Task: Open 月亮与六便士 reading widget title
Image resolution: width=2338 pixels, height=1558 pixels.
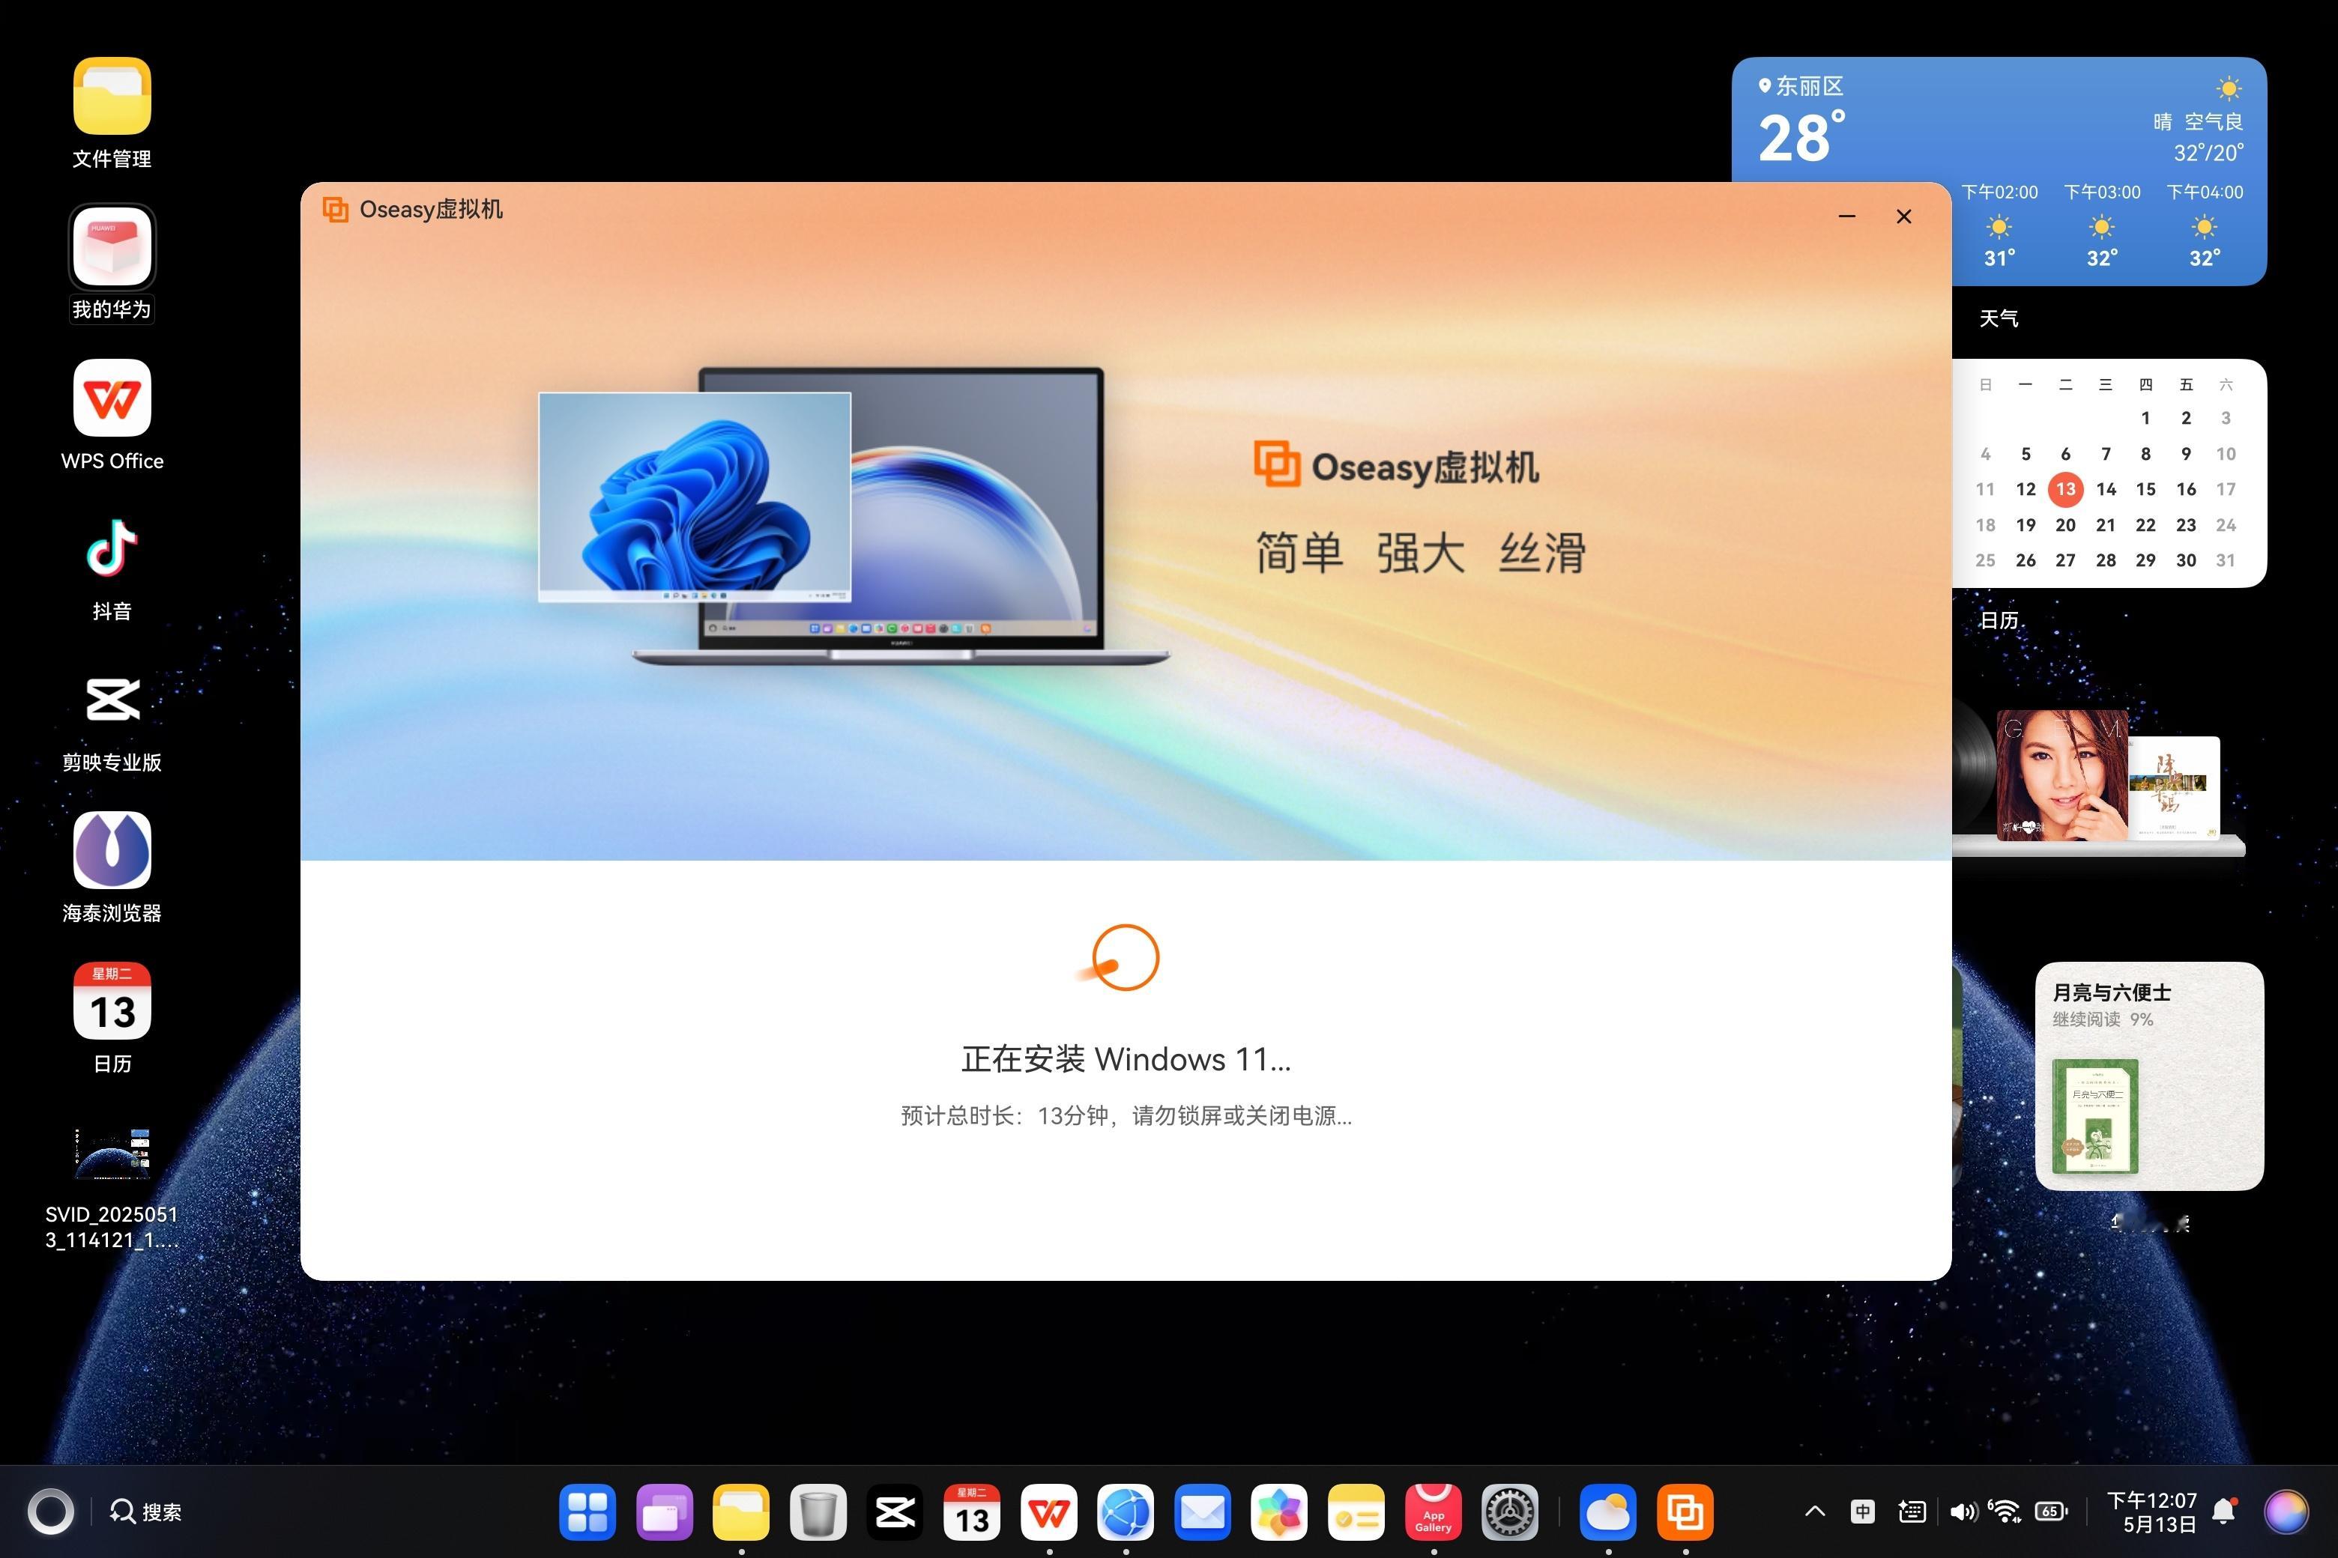Action: [2112, 992]
